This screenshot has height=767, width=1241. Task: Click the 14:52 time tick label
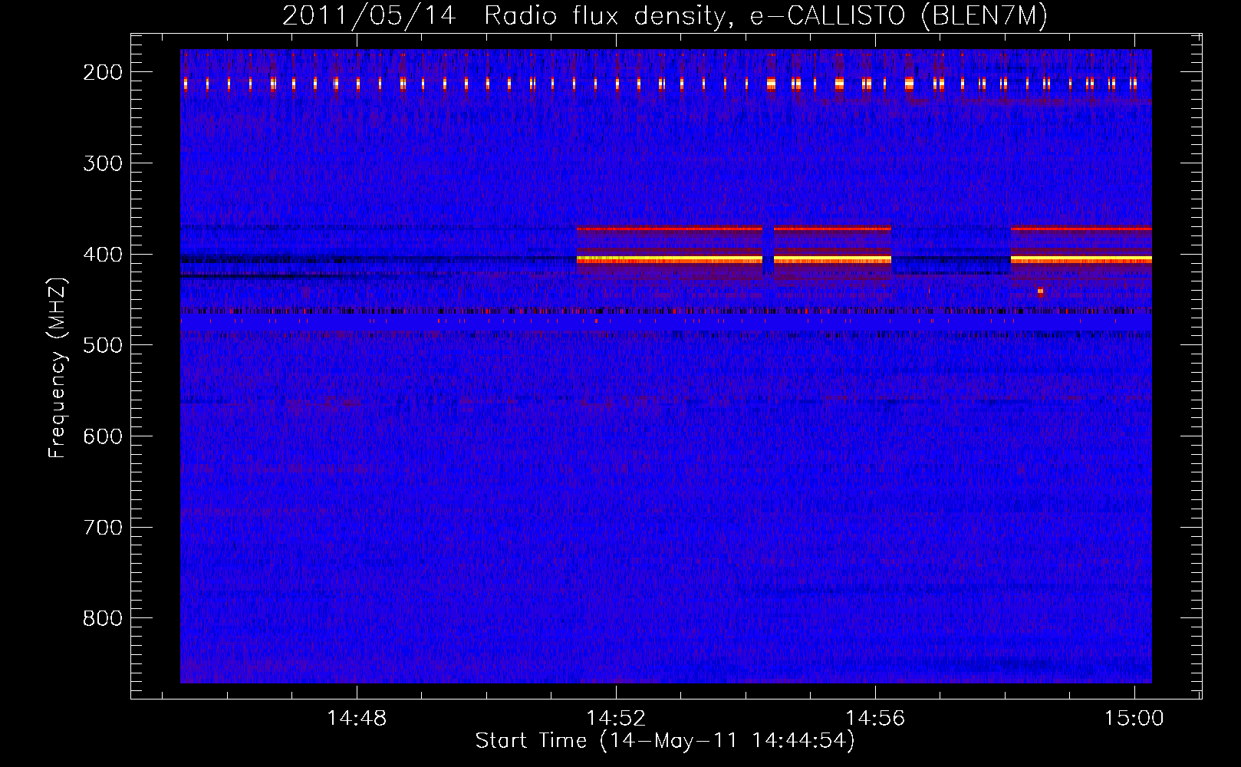(616, 719)
